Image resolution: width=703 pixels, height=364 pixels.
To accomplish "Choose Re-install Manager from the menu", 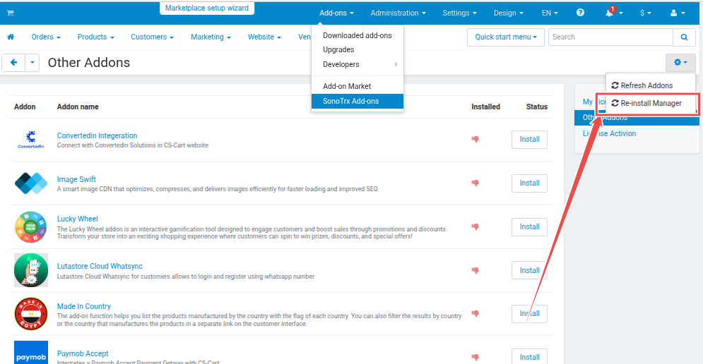I will [x=651, y=103].
